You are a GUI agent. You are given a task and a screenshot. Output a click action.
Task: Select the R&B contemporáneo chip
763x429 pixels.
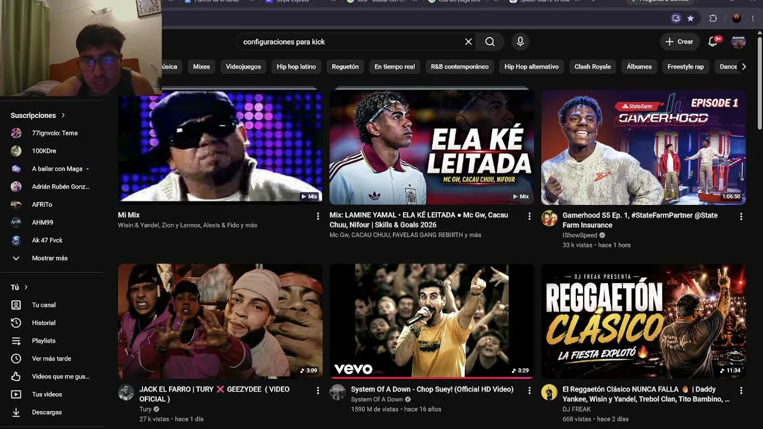[x=460, y=67]
